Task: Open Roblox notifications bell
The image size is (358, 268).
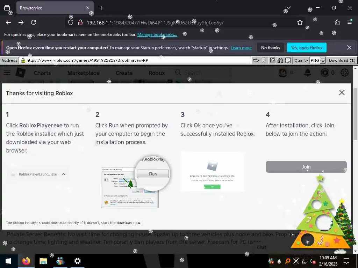Action: (308, 73)
